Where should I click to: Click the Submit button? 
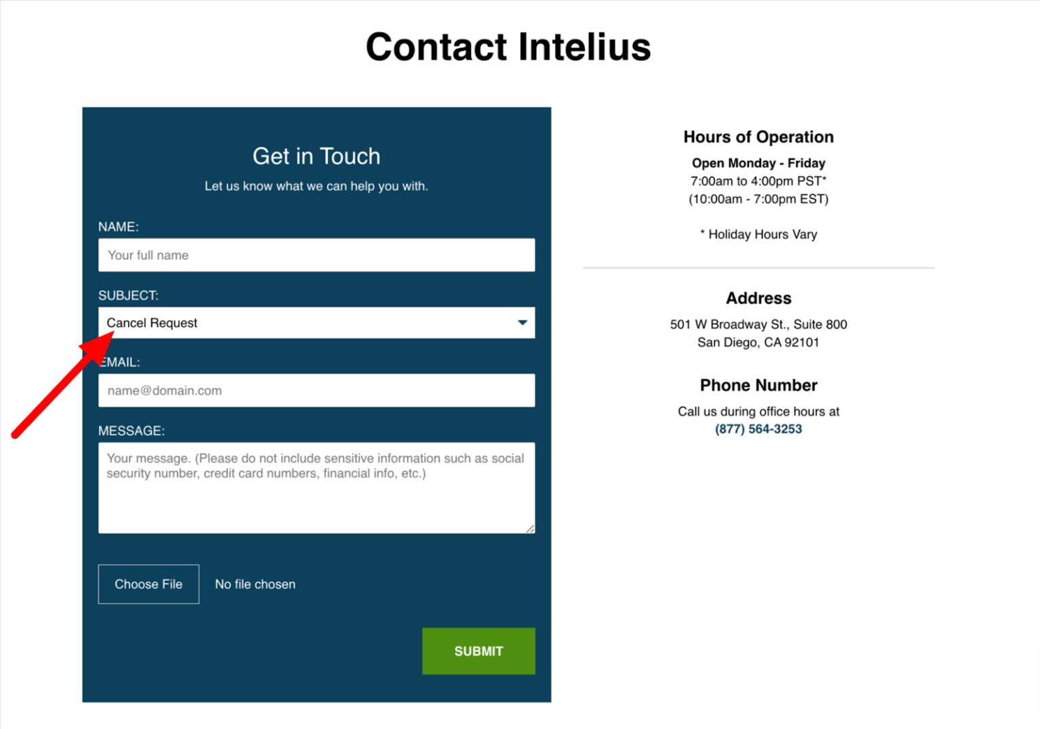coord(478,650)
